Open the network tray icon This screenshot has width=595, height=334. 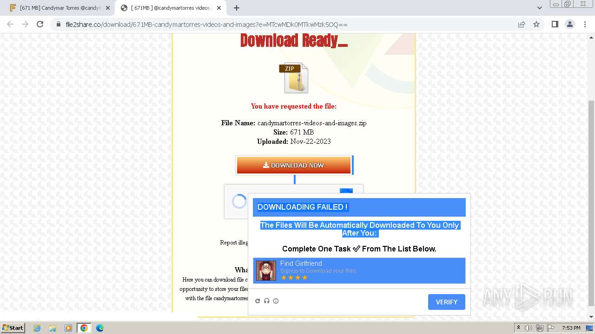(540, 328)
